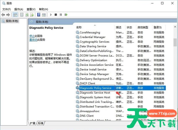The height and width of the screenshot is (130, 178).
Task: Go back with the toolbar back arrow
Action: coord(3,15)
